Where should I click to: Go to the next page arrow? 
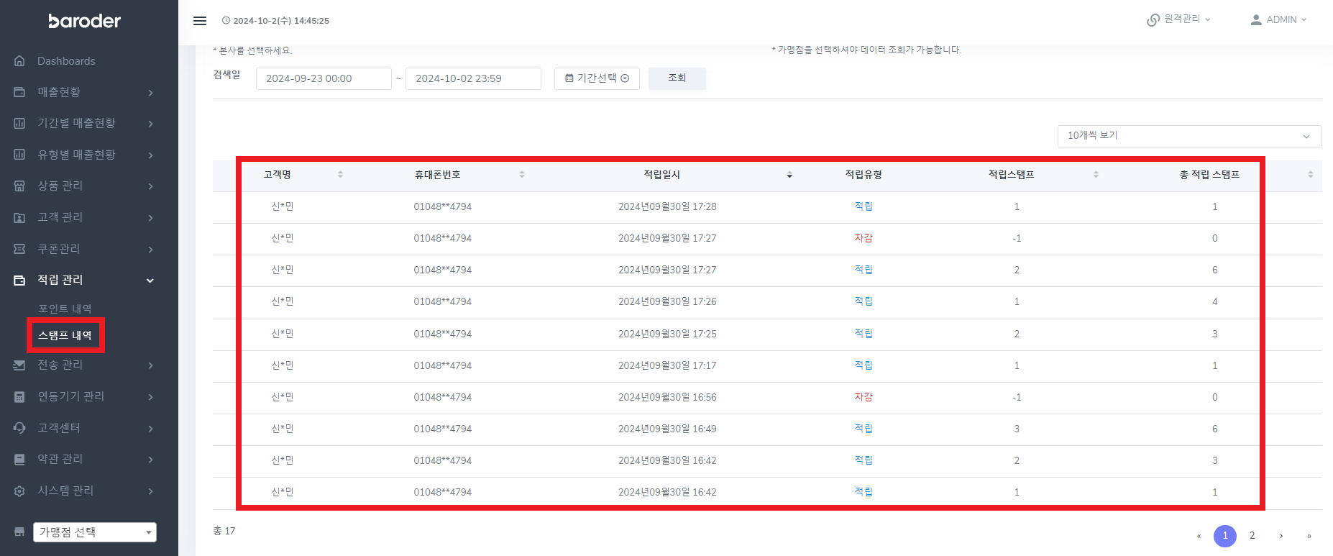point(1281,536)
